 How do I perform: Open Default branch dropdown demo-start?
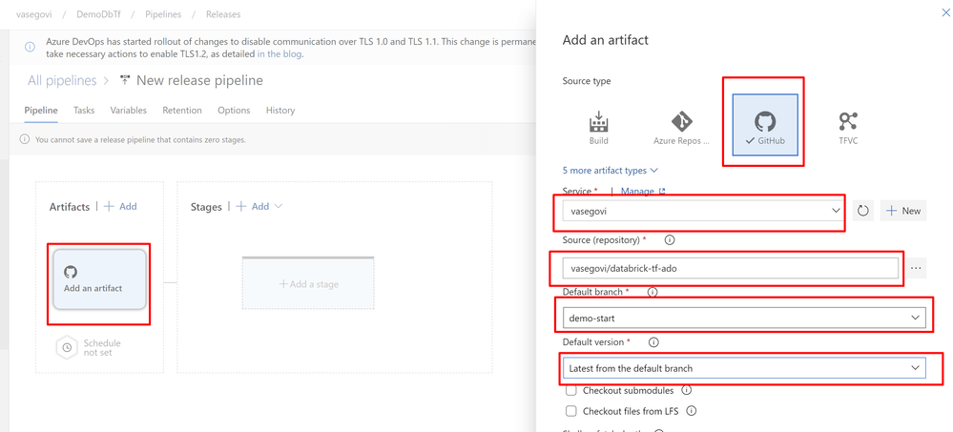point(744,318)
